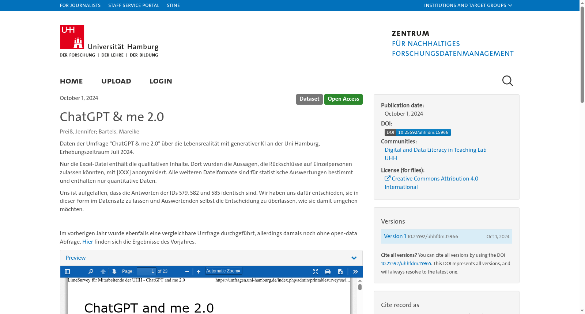Collapse the Preview panel chevron

coord(354,258)
